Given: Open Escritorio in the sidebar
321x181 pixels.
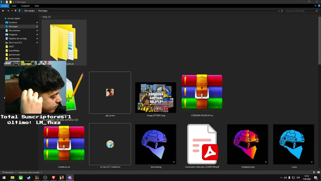Looking at the screenshot, I should (13, 22).
